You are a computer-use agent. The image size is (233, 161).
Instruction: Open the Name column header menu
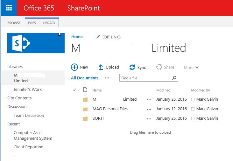tap(97, 90)
